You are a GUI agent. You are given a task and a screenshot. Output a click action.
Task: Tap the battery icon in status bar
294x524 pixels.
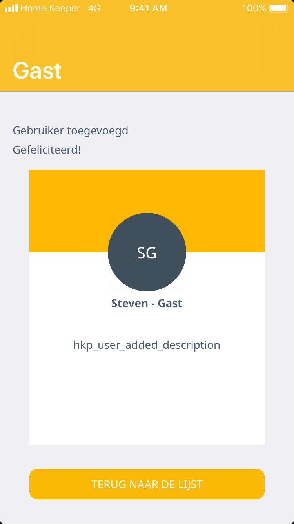(x=279, y=8)
